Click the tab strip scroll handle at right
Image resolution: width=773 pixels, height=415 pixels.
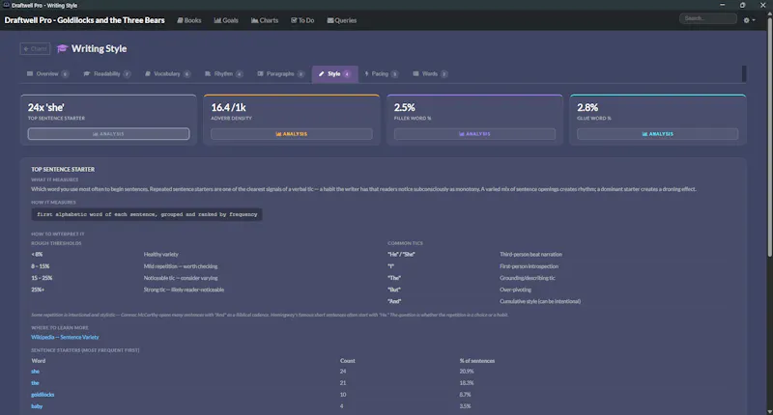(x=744, y=74)
